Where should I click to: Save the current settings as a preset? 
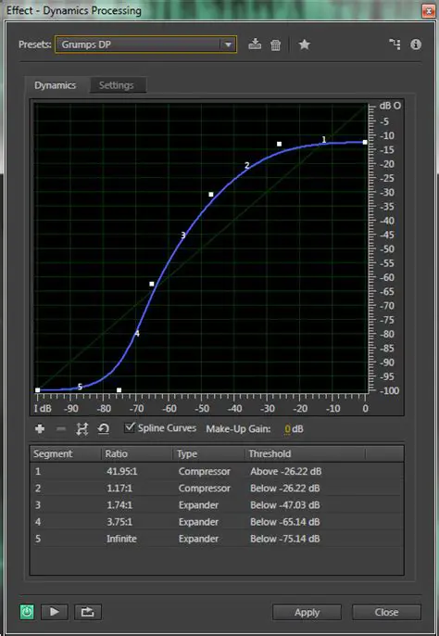tap(255, 44)
